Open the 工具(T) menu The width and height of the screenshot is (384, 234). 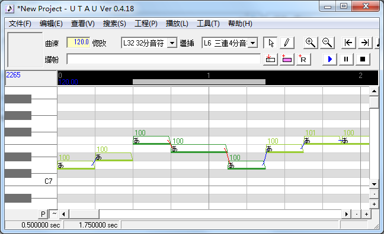[208, 24]
